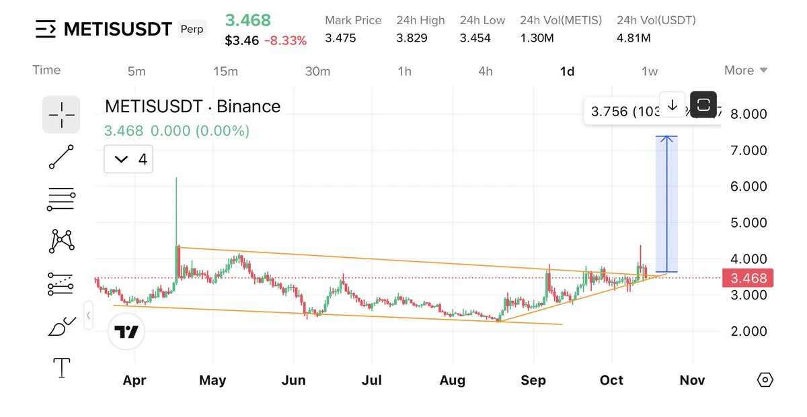Screen dimensions: 807x417
Task: Open chart settings hexagon icon
Action: point(765,380)
